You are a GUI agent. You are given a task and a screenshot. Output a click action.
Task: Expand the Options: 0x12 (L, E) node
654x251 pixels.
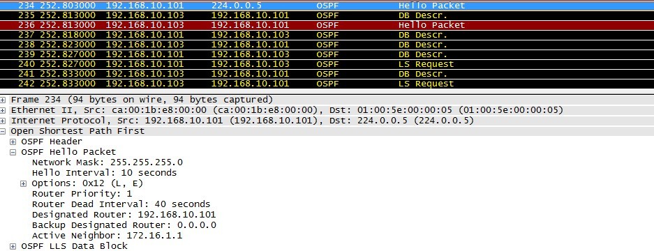24,183
